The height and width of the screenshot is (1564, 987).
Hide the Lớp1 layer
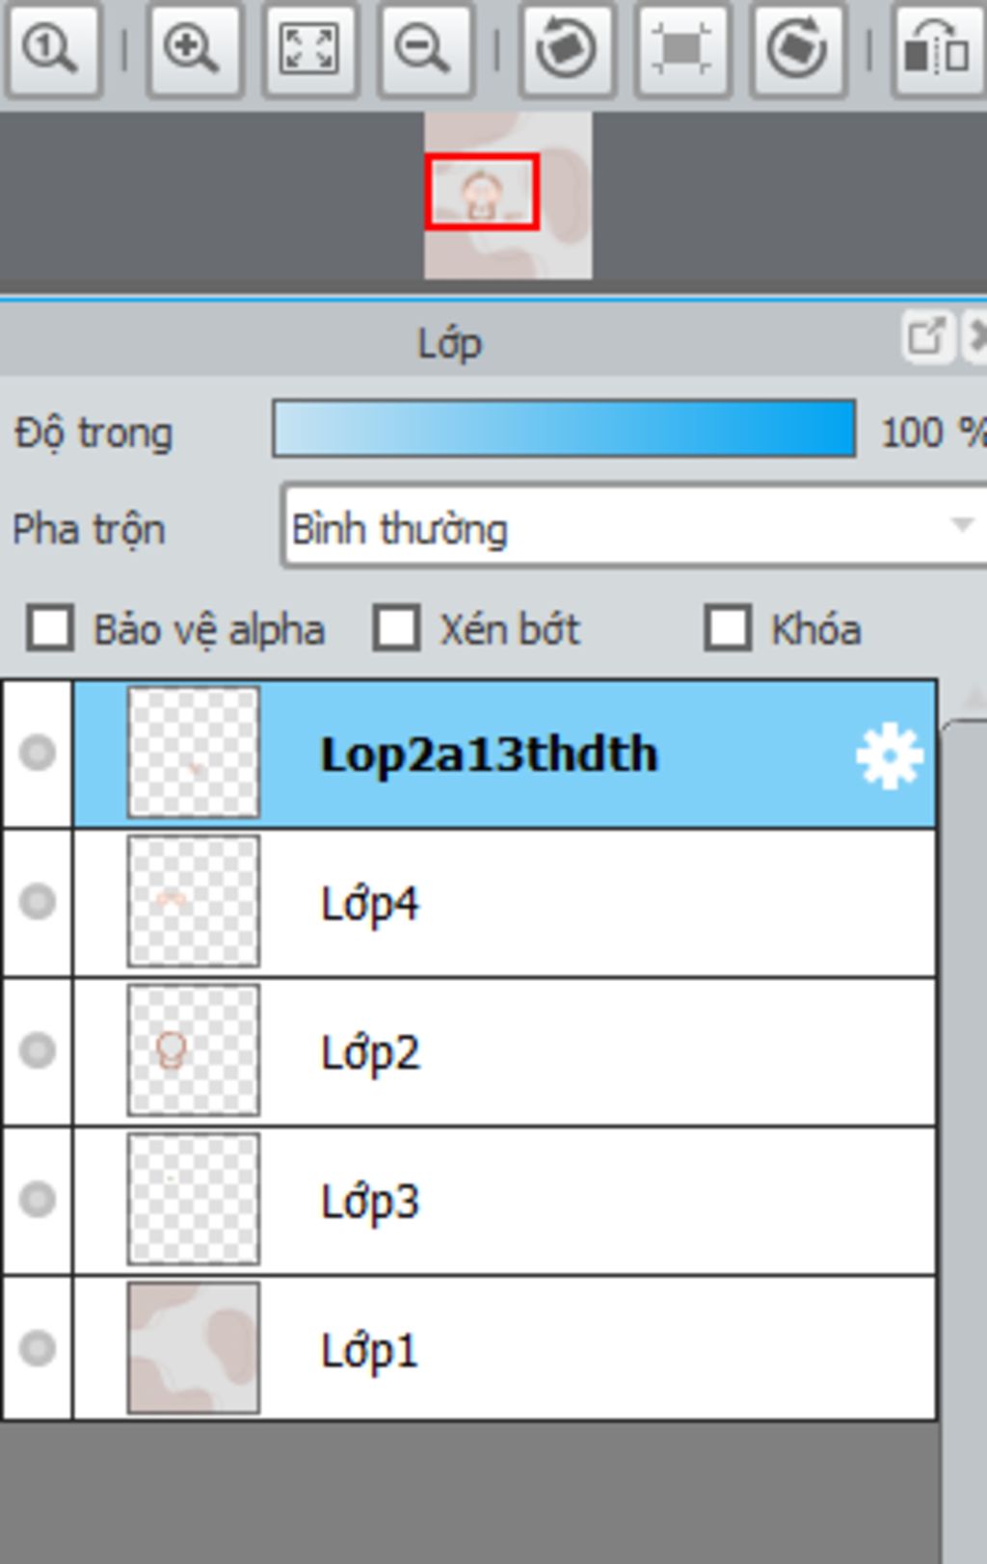[38, 1348]
